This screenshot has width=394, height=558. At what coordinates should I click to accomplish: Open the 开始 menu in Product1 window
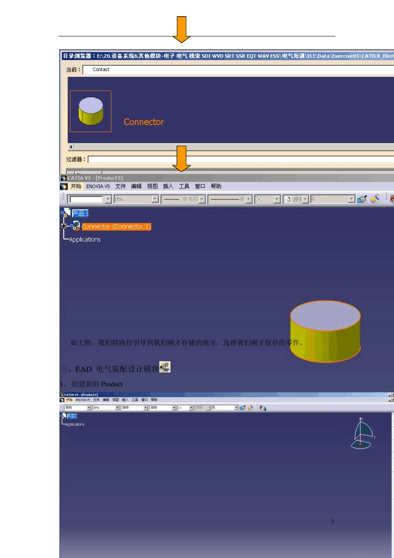tap(69, 400)
